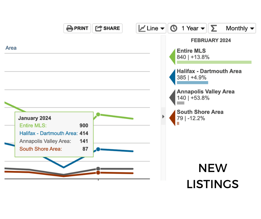Screen dimensions: 261x219
Task: Click the green Entire MLS data point
Action: (x=98, y=115)
